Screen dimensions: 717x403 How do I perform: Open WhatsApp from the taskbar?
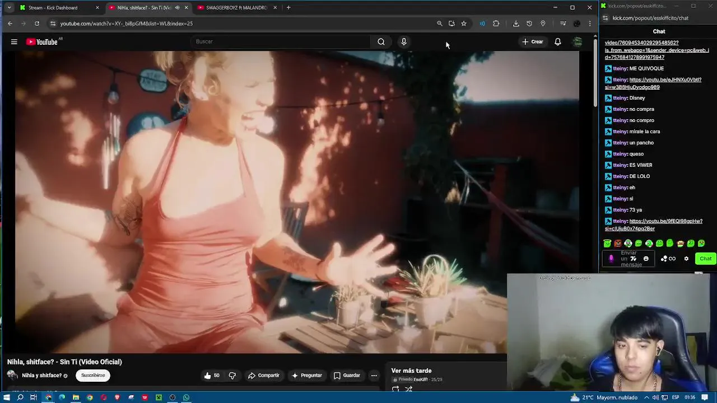point(186,397)
